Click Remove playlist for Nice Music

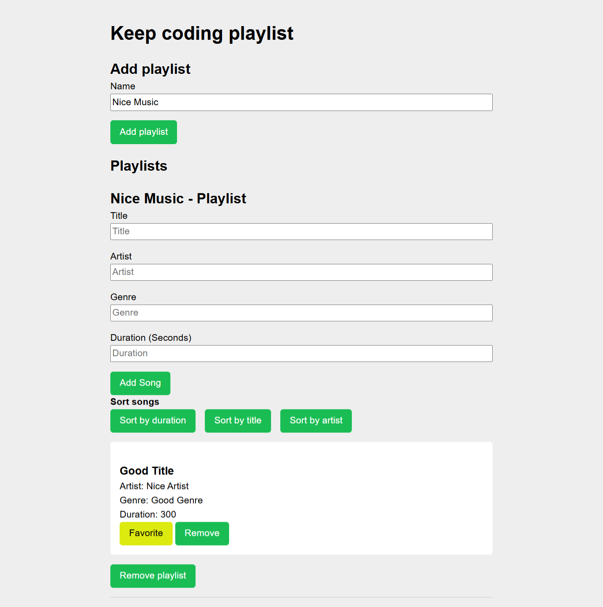(x=153, y=576)
